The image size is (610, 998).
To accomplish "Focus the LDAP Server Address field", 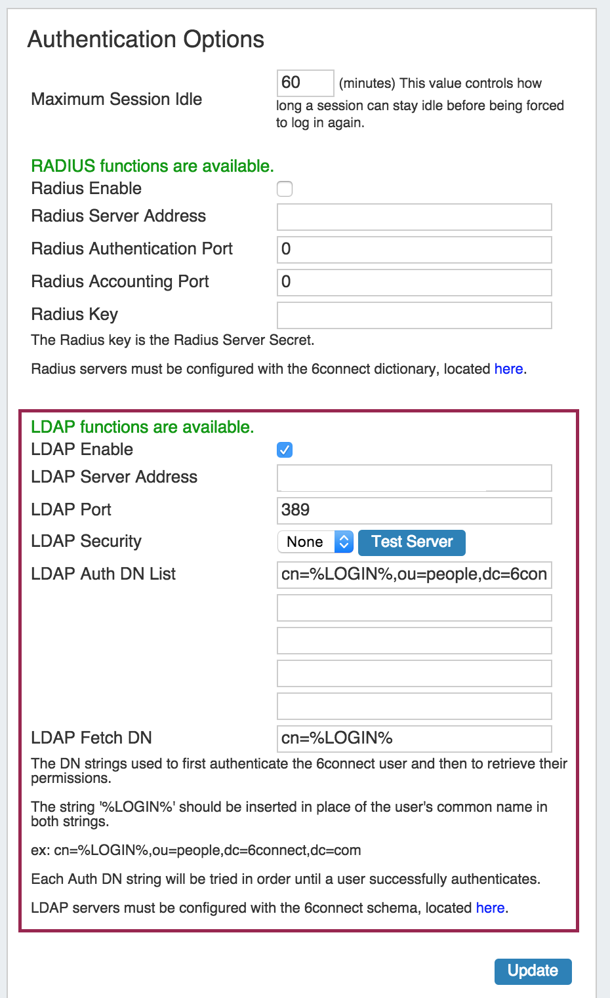I will (414, 477).
